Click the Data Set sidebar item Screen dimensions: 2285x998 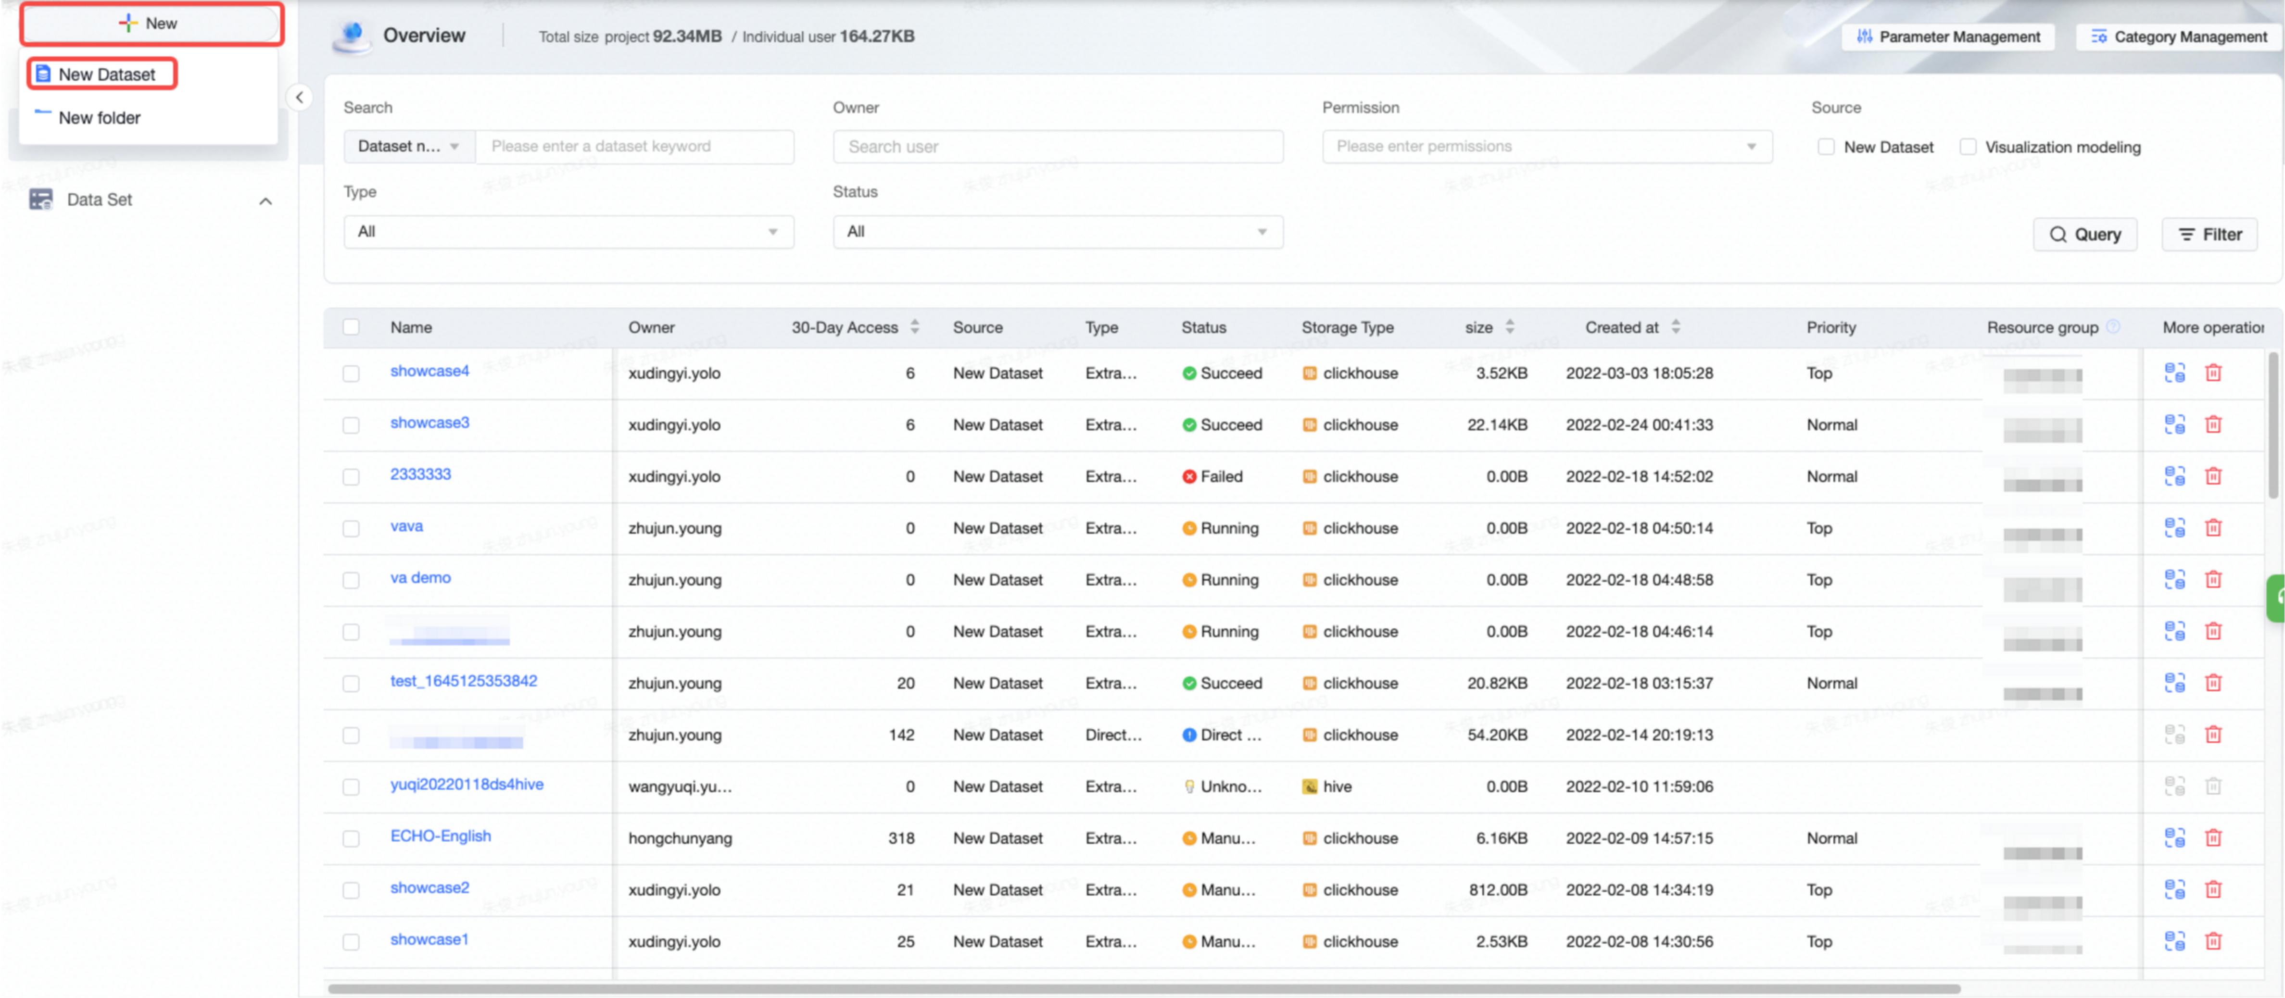pyautogui.click(x=99, y=200)
